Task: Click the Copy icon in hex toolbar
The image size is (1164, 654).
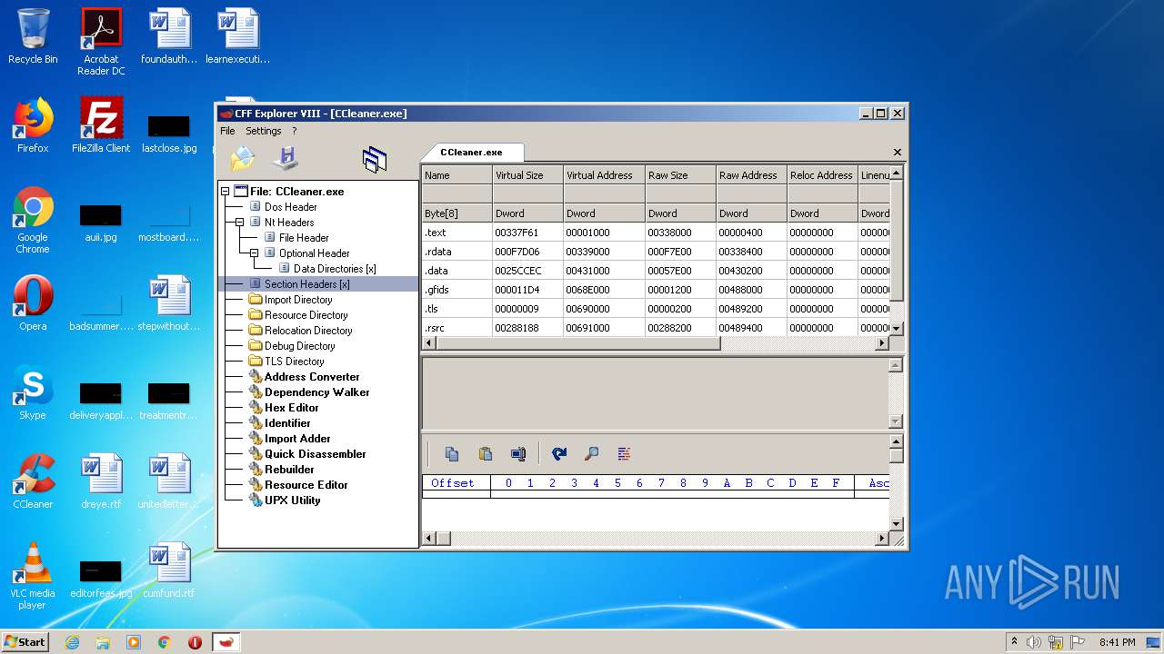Action: coord(452,454)
